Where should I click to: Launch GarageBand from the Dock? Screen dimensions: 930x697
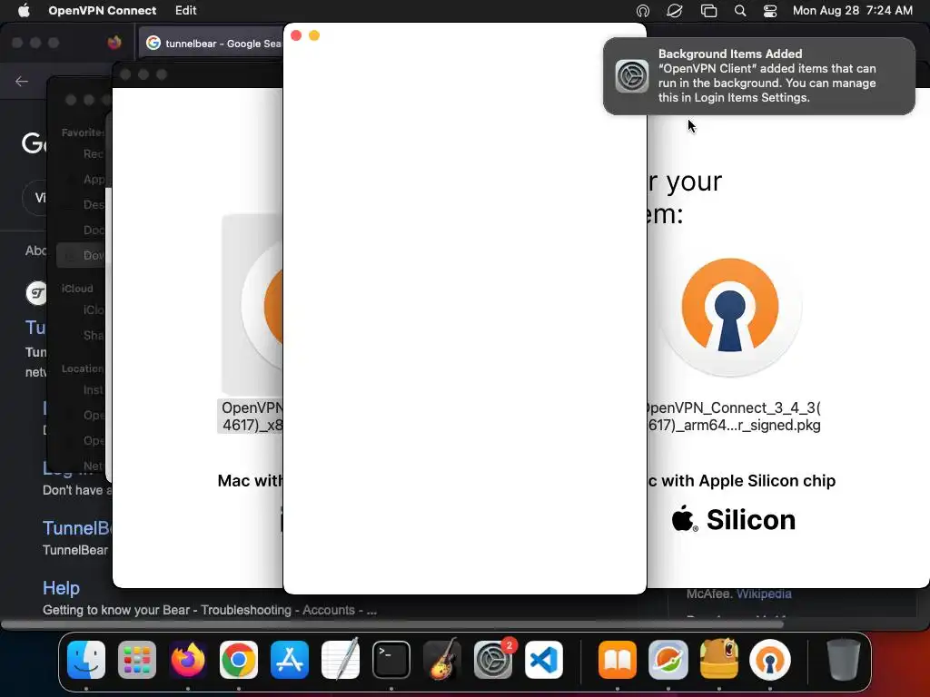click(x=442, y=660)
